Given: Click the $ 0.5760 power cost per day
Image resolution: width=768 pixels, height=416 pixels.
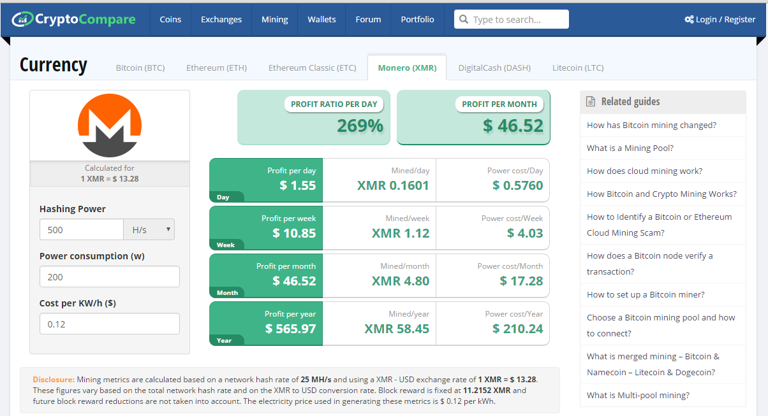Looking at the screenshot, I should click(x=518, y=185).
